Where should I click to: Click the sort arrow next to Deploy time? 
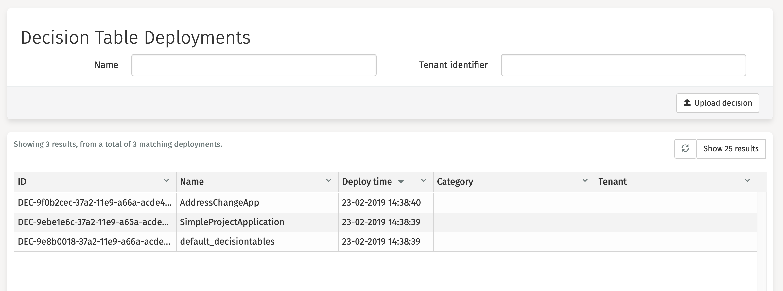(402, 182)
